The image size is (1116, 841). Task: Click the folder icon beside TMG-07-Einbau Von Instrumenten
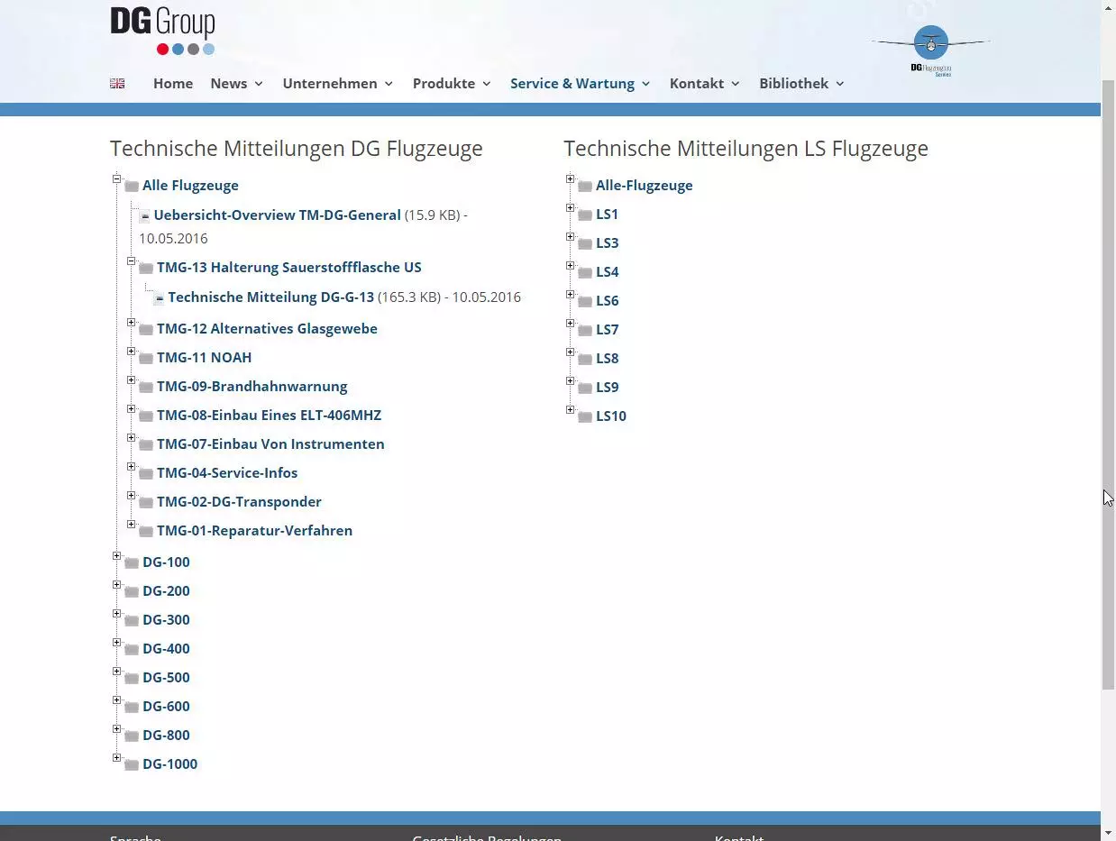click(x=146, y=445)
